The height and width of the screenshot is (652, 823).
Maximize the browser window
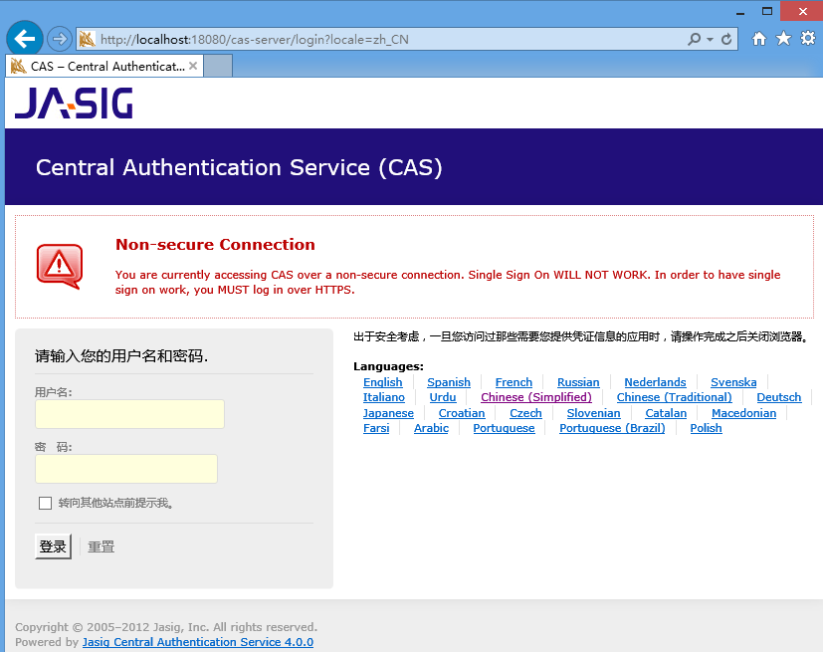(767, 11)
